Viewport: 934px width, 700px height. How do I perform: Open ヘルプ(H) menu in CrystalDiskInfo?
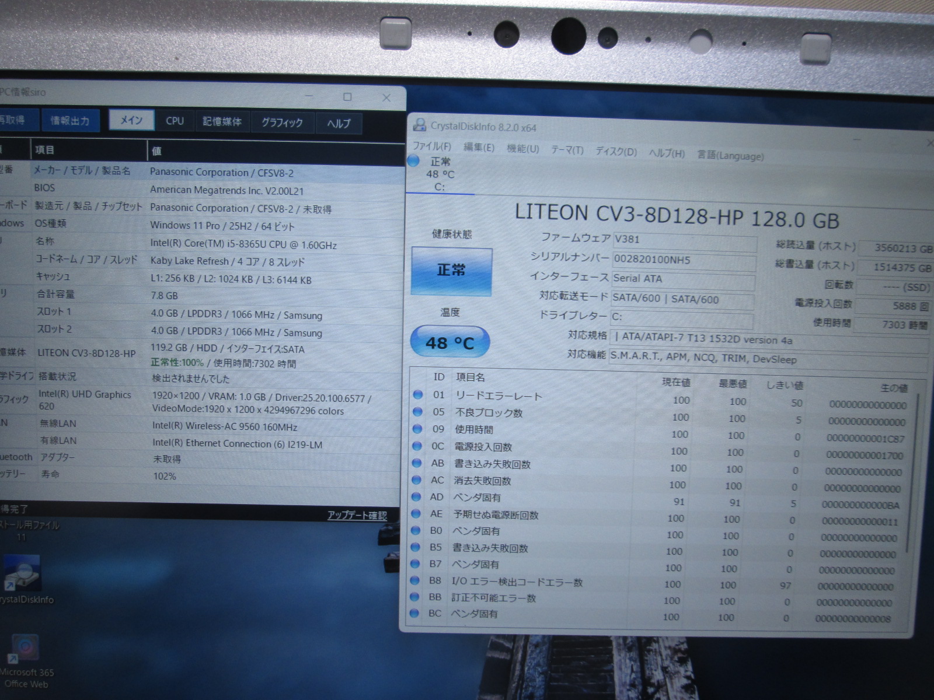coord(667,153)
